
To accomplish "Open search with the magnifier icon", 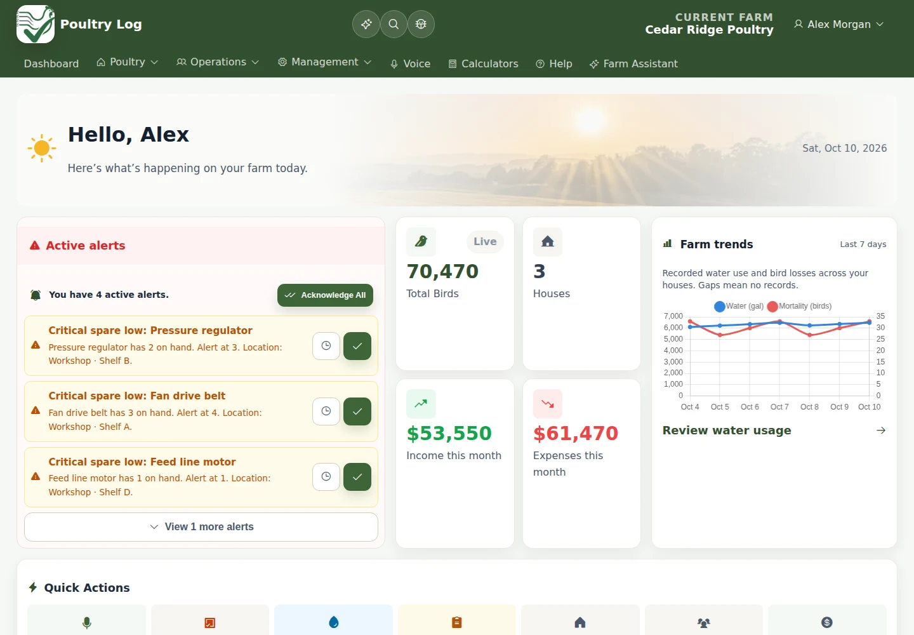I will pyautogui.click(x=394, y=24).
